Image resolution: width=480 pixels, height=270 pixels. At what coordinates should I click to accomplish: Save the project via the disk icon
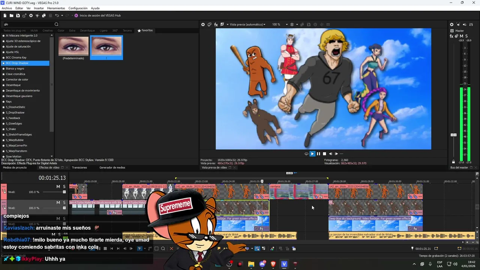pyautogui.click(x=18, y=15)
